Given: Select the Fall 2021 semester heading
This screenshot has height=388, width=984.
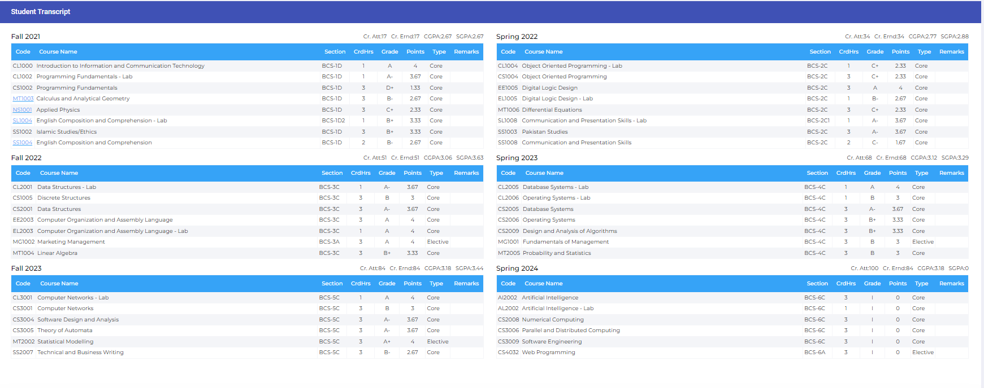Looking at the screenshot, I should click(x=26, y=37).
